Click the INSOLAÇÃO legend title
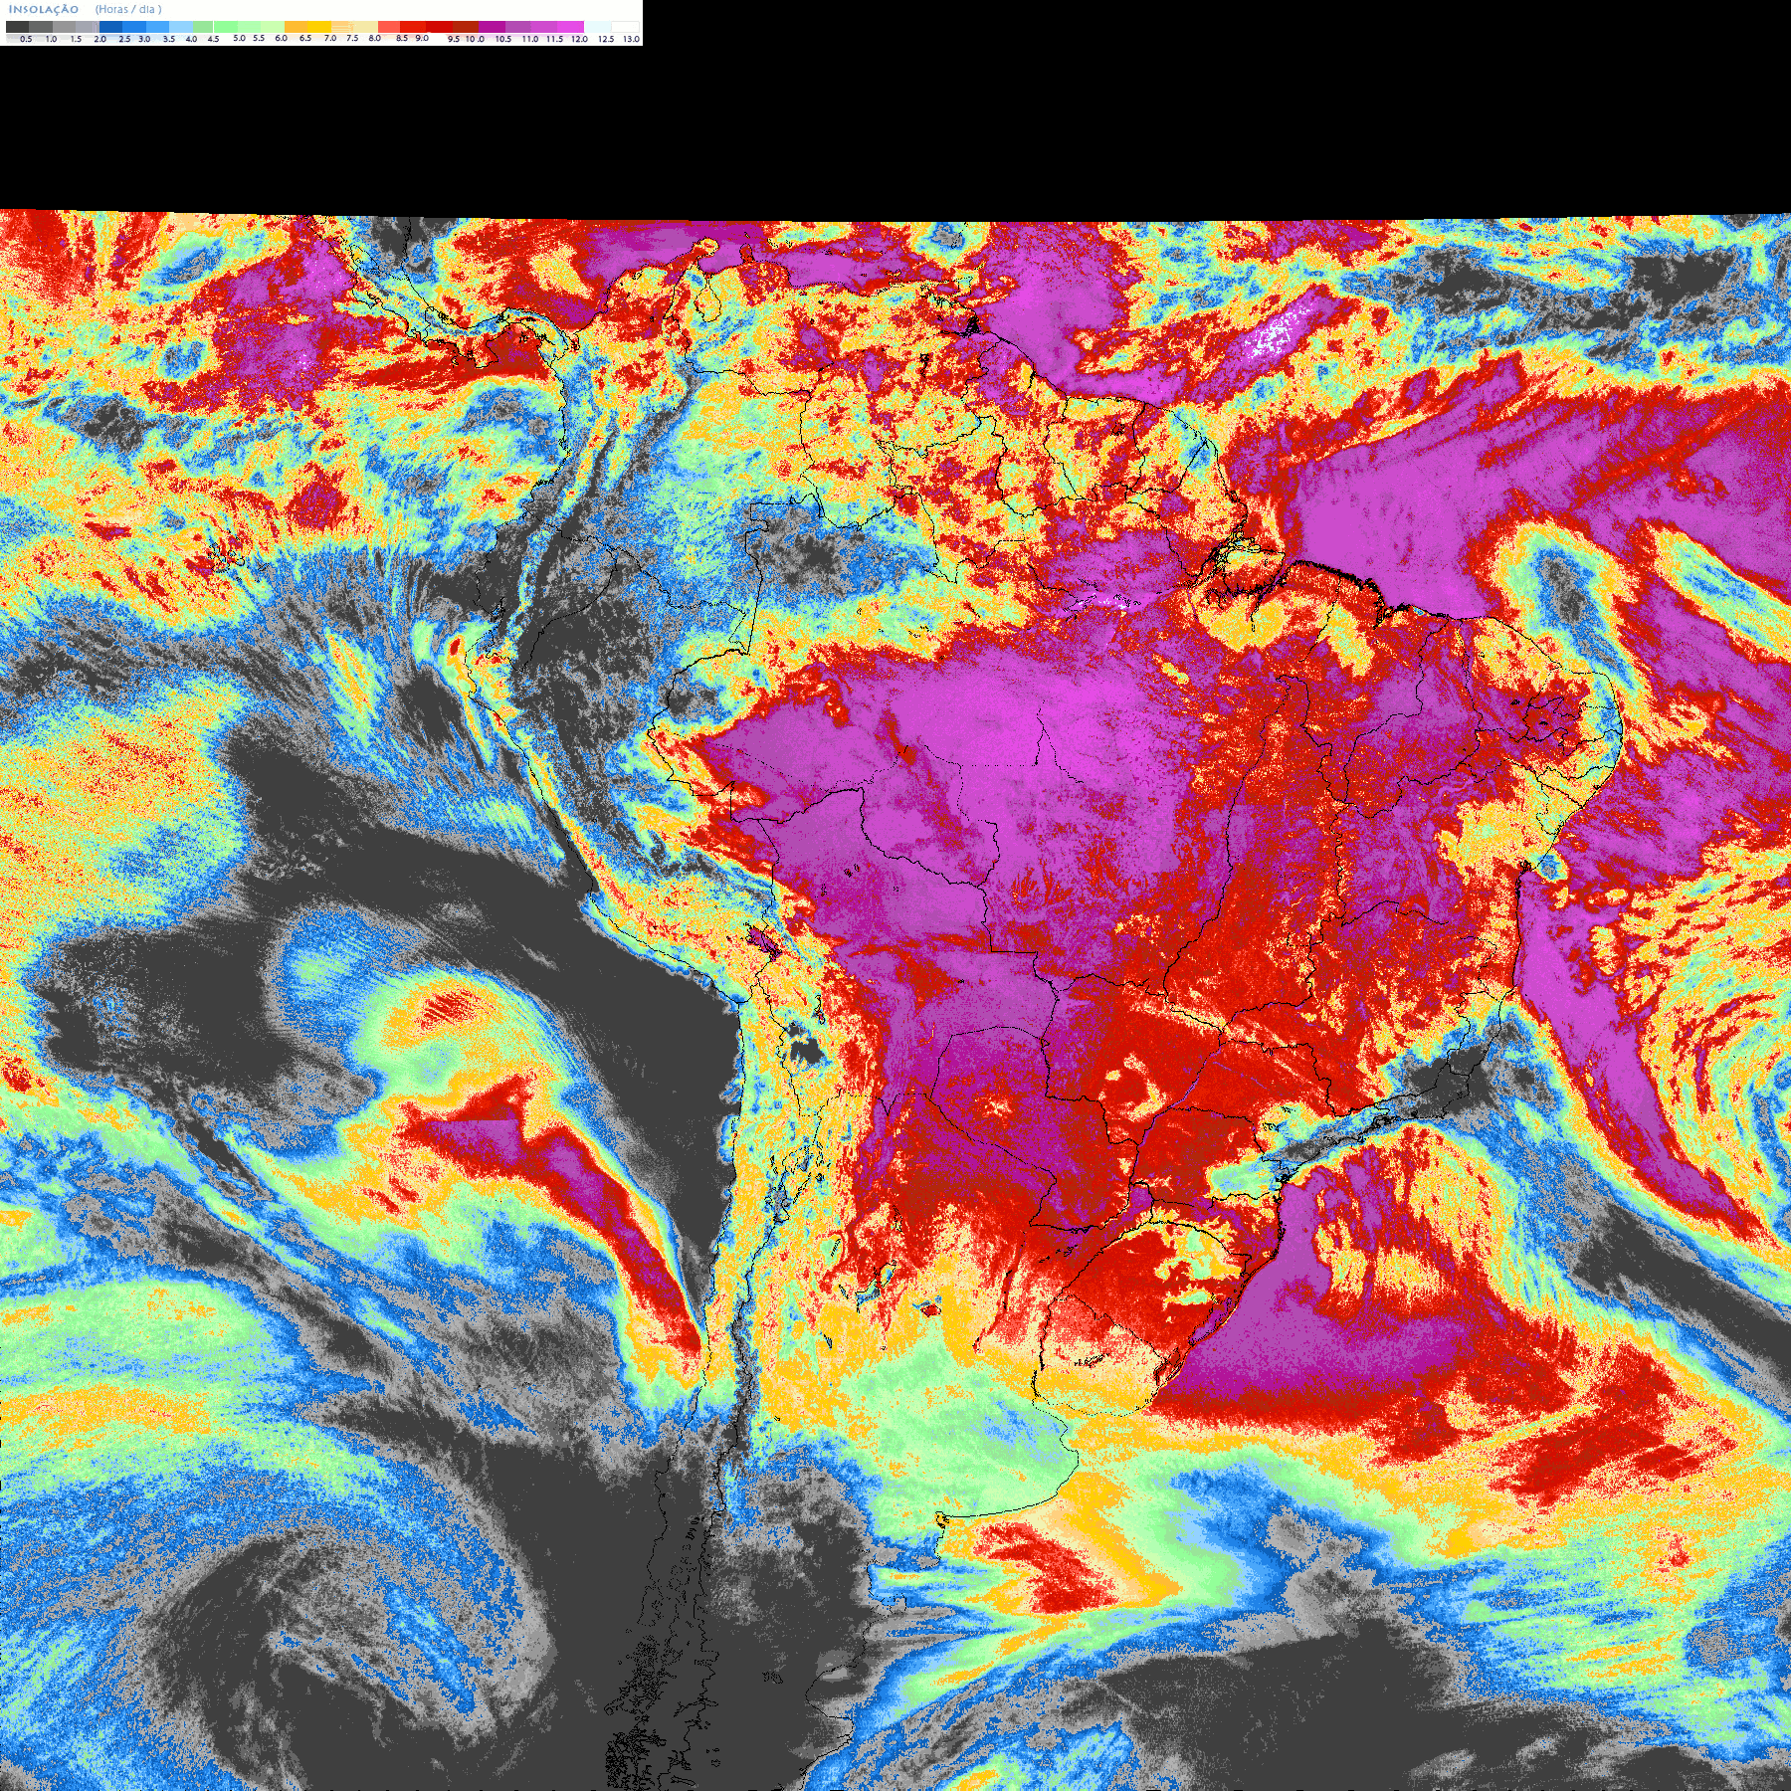This screenshot has height=1791, width=1791. tap(44, 9)
